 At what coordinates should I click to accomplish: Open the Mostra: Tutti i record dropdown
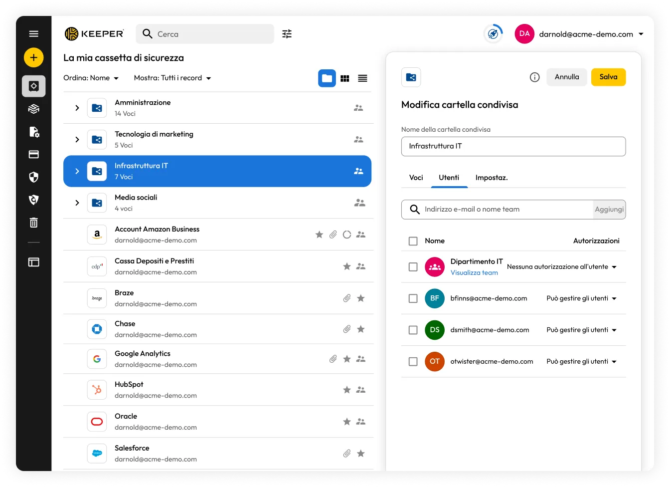pyautogui.click(x=172, y=78)
